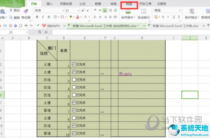Open the pptx hyperlink in column H
Viewport: 210px width, 138px height.
[x=125, y=74]
